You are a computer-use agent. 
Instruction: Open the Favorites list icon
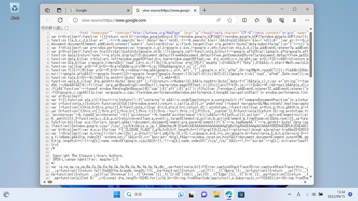click(257, 20)
